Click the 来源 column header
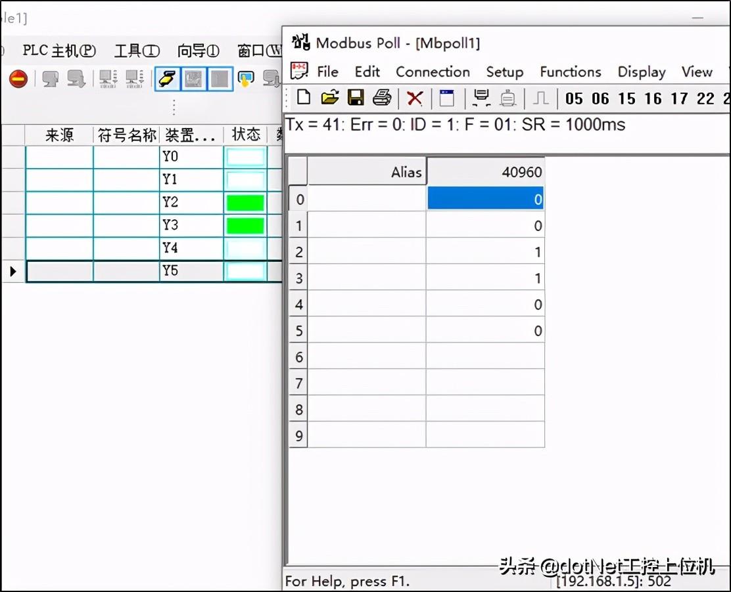Viewport: 731px width, 592px height. click(59, 135)
